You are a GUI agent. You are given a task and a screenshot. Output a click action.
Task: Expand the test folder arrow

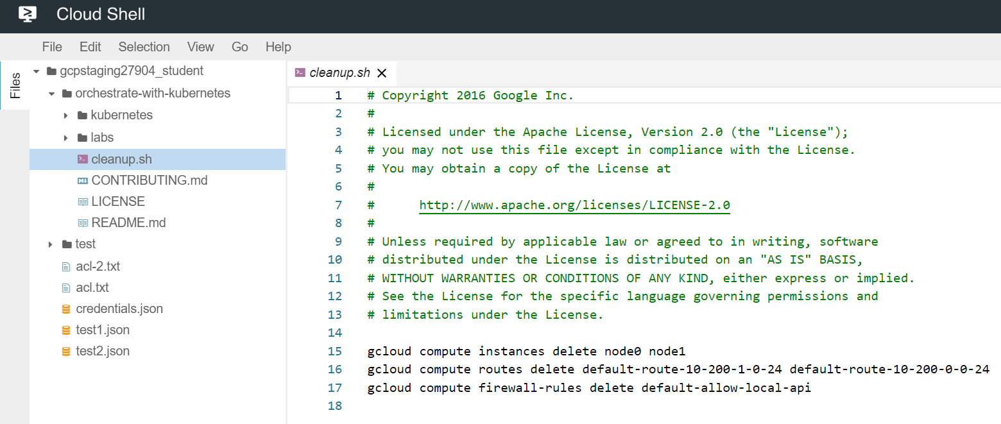point(51,244)
